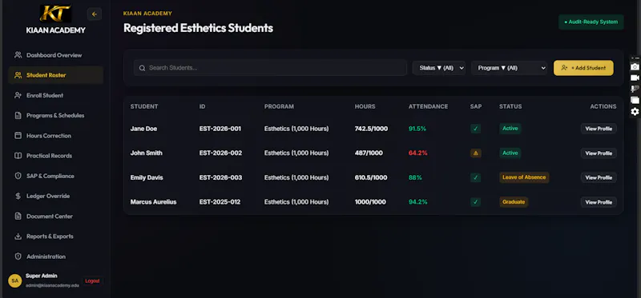
Task: Click student name Jane Doe
Action: [143, 129]
